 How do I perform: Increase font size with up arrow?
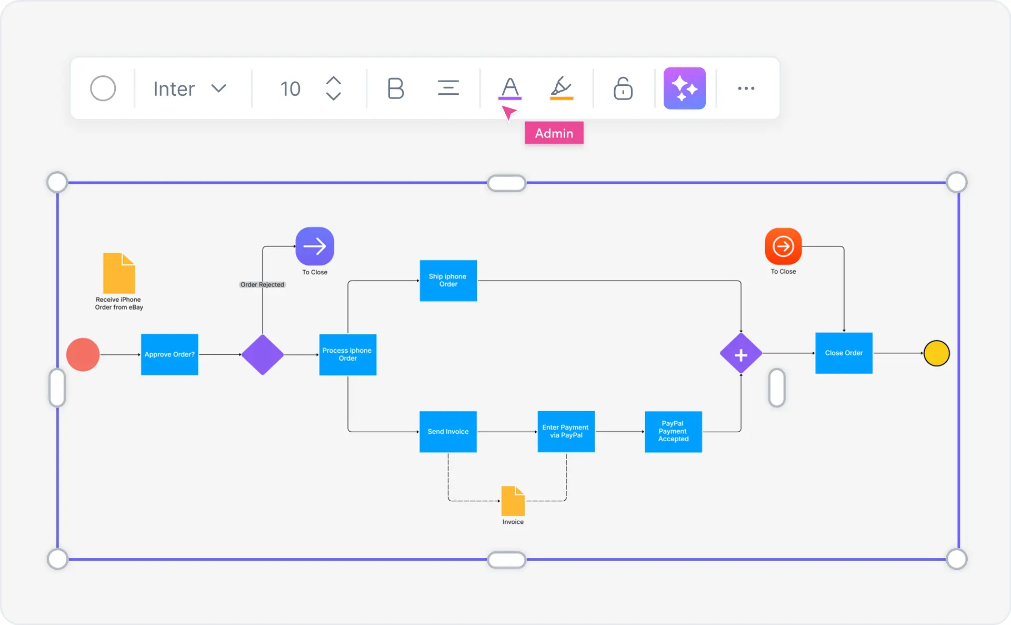coord(334,80)
